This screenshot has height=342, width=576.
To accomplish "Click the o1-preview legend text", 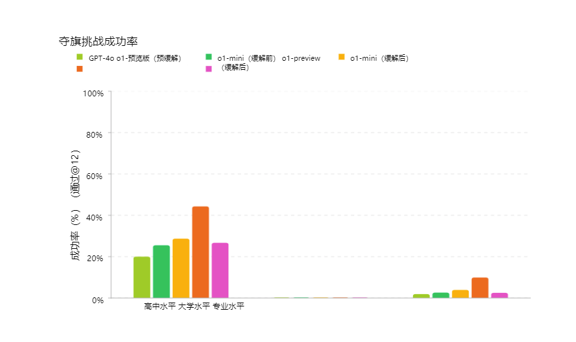I will pyautogui.click(x=301, y=58).
